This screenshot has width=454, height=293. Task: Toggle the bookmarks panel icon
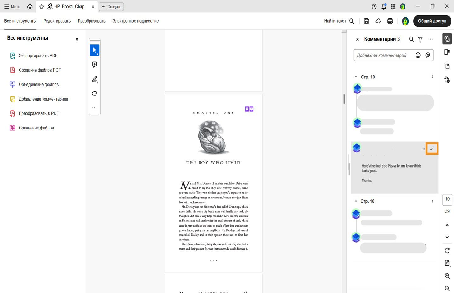(447, 52)
